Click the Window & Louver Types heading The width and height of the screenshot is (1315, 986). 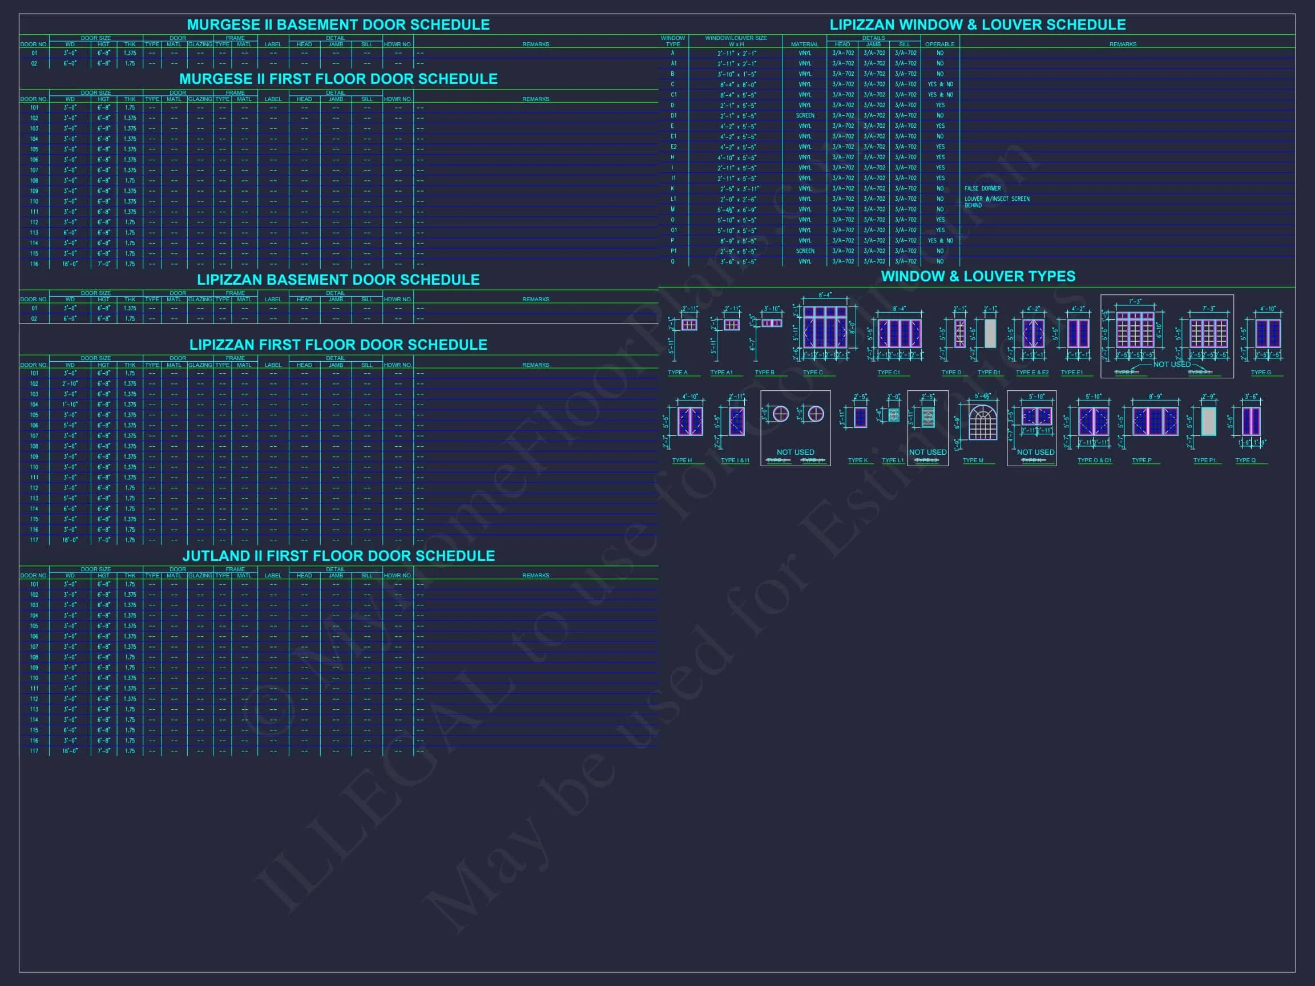978,276
